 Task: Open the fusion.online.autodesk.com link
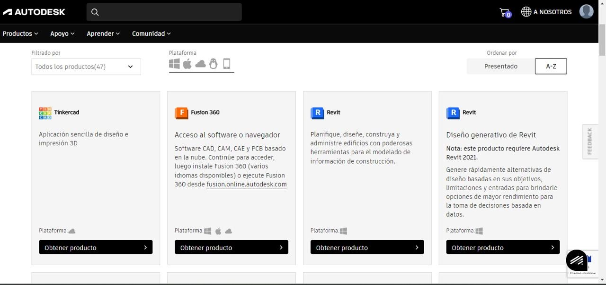pos(247,184)
